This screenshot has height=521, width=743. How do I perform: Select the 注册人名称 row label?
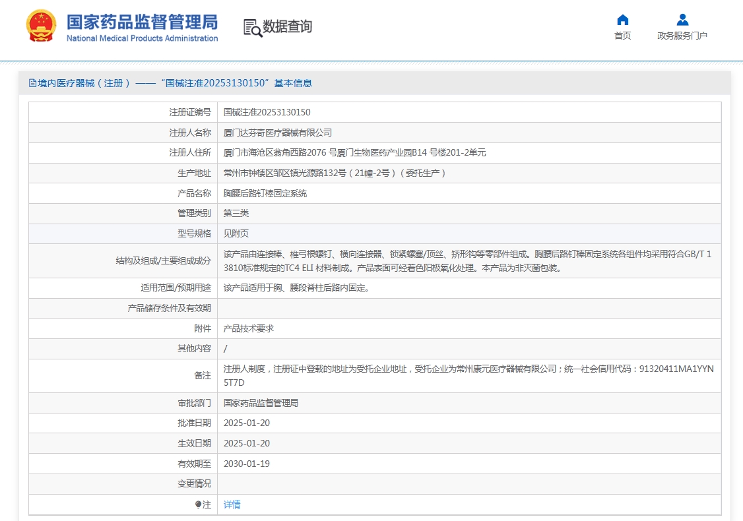pyautogui.click(x=190, y=133)
